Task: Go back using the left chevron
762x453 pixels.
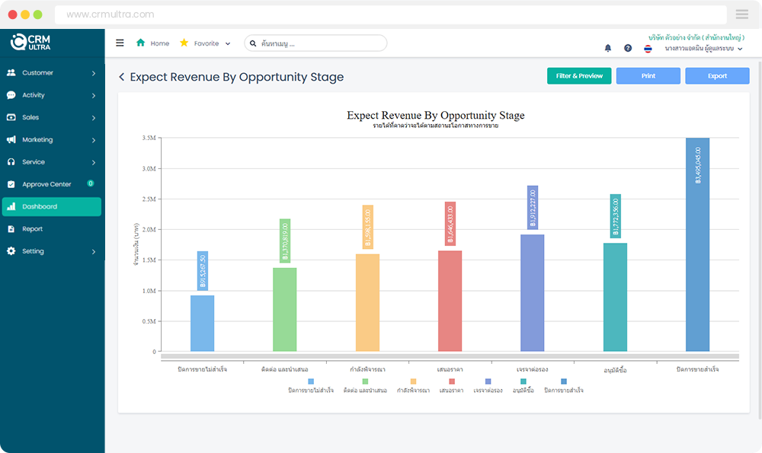Action: click(x=121, y=77)
